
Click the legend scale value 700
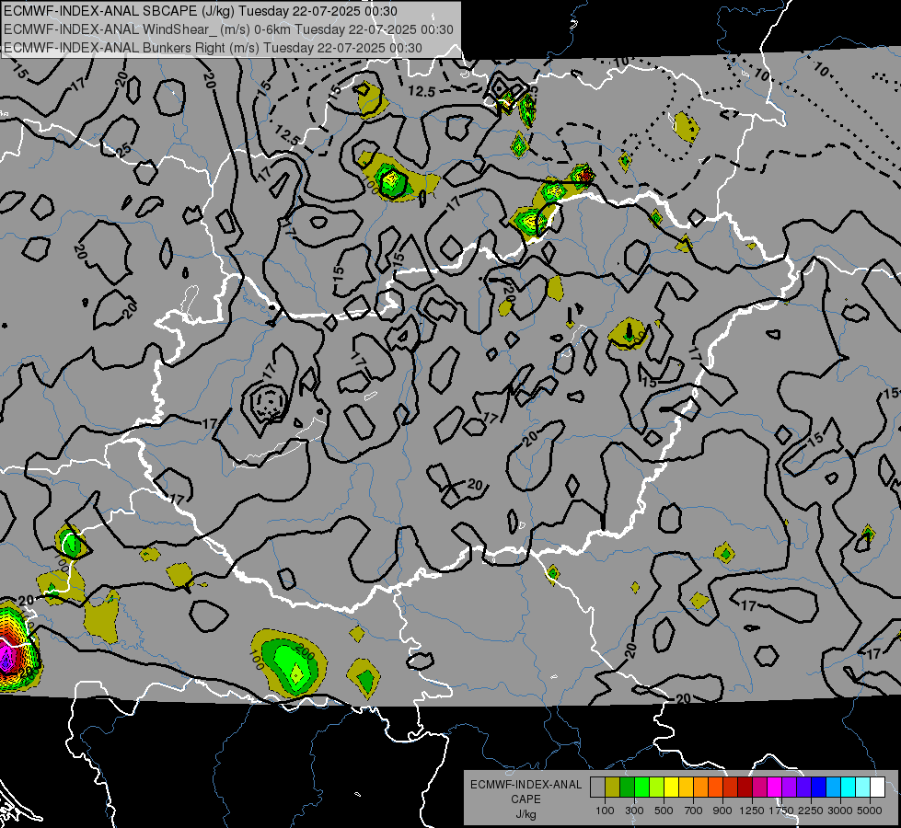tap(694, 811)
